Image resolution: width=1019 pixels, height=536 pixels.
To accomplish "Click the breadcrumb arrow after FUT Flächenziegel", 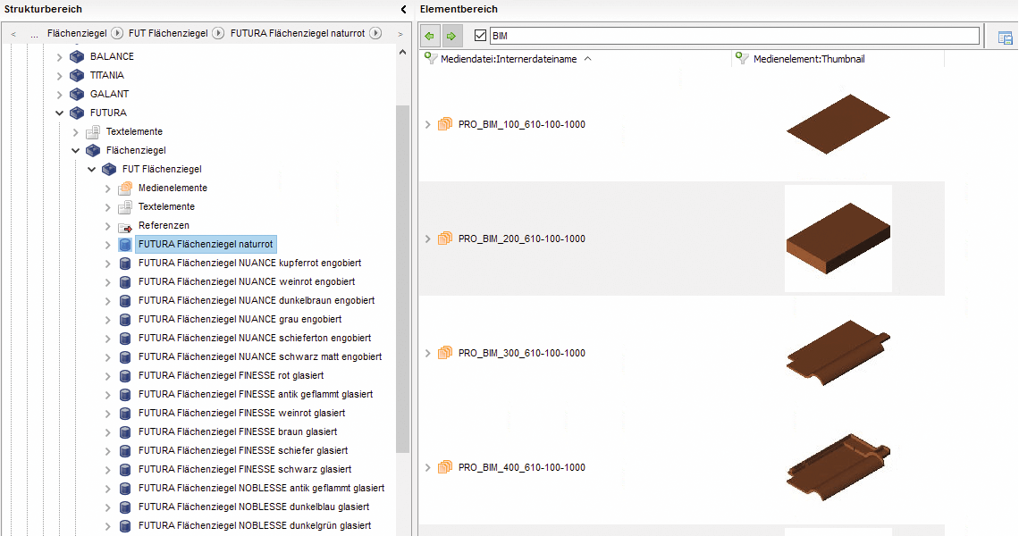I will point(218,33).
